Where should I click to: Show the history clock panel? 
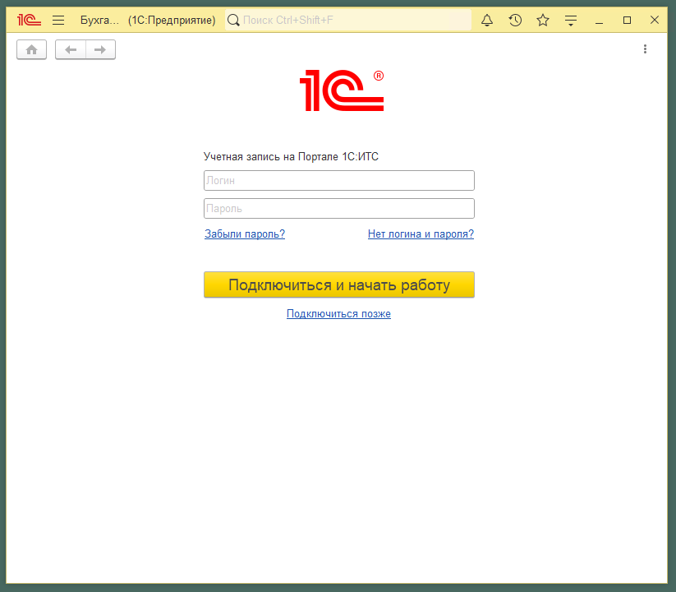pos(515,21)
